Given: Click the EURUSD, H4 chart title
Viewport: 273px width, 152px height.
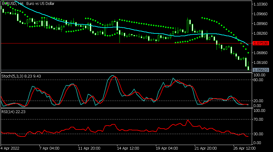Looking at the screenshot, I should point(28,4).
